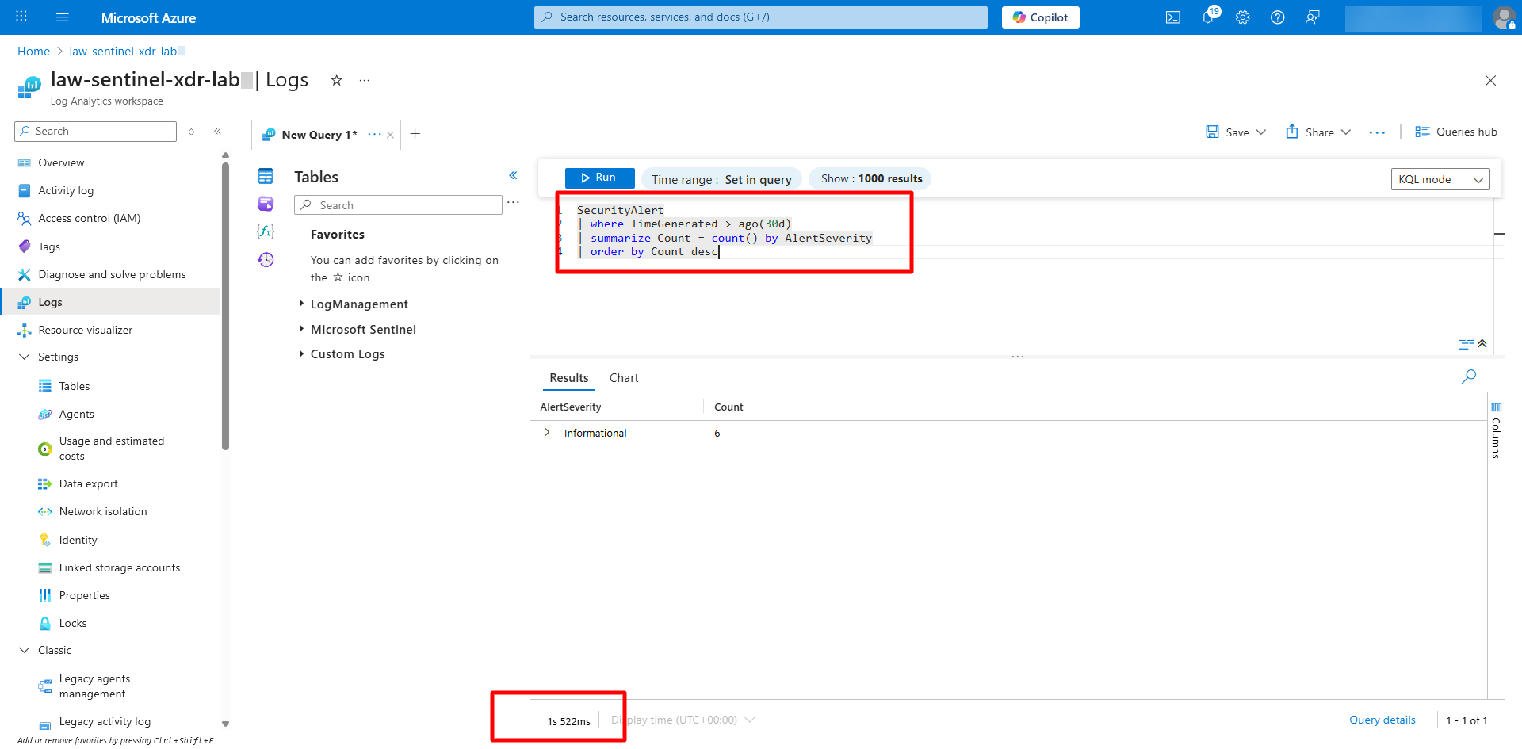
Task: Add a new query tab
Action: click(x=415, y=134)
